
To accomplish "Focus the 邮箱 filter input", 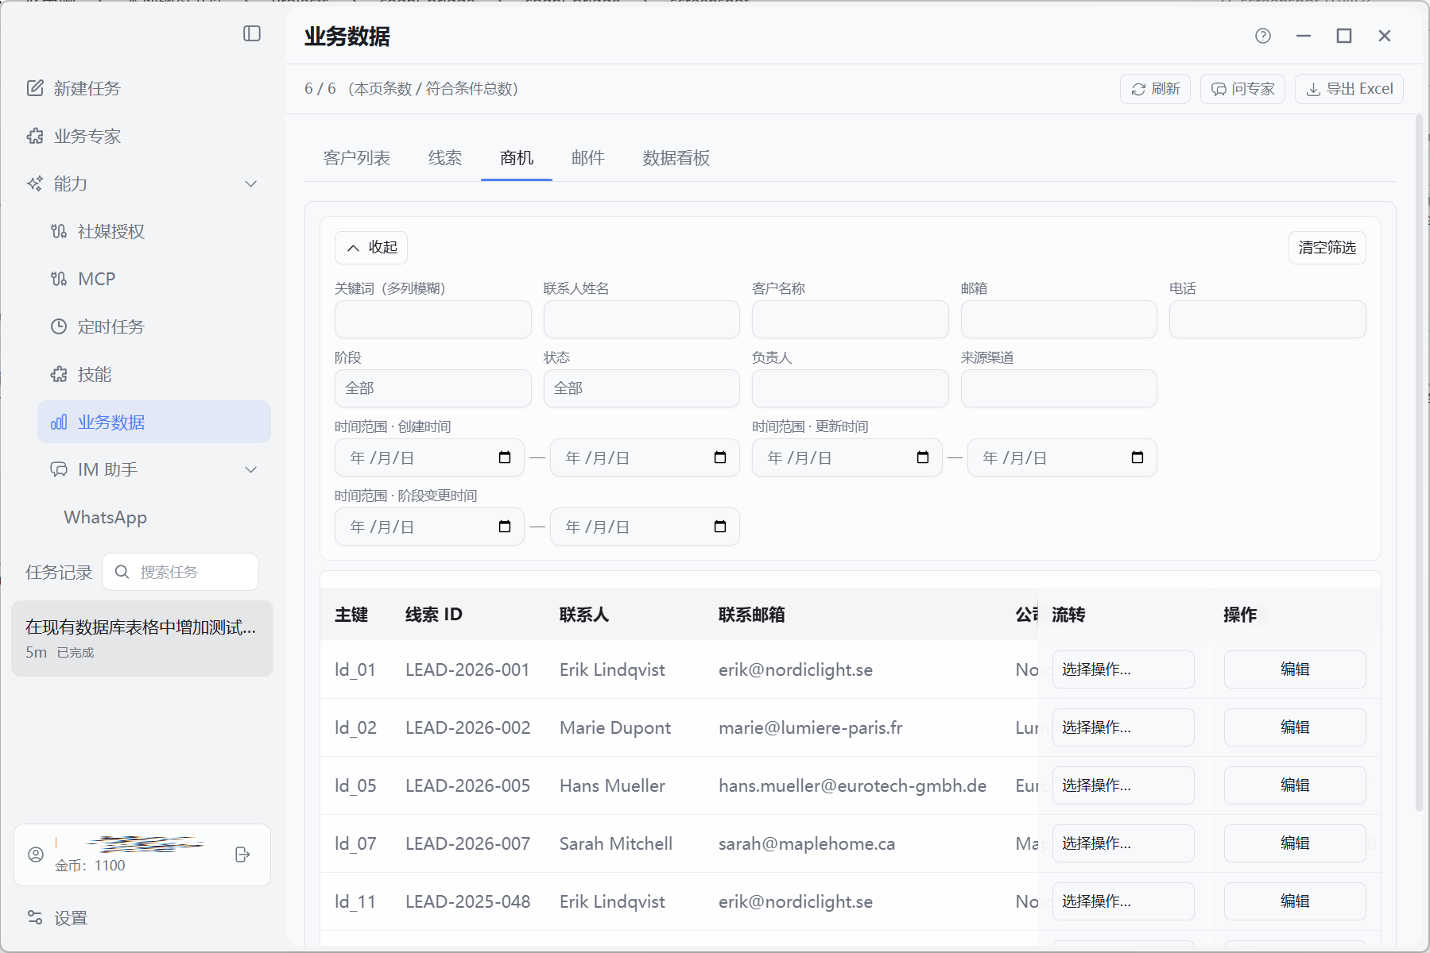I will pyautogui.click(x=1059, y=319).
